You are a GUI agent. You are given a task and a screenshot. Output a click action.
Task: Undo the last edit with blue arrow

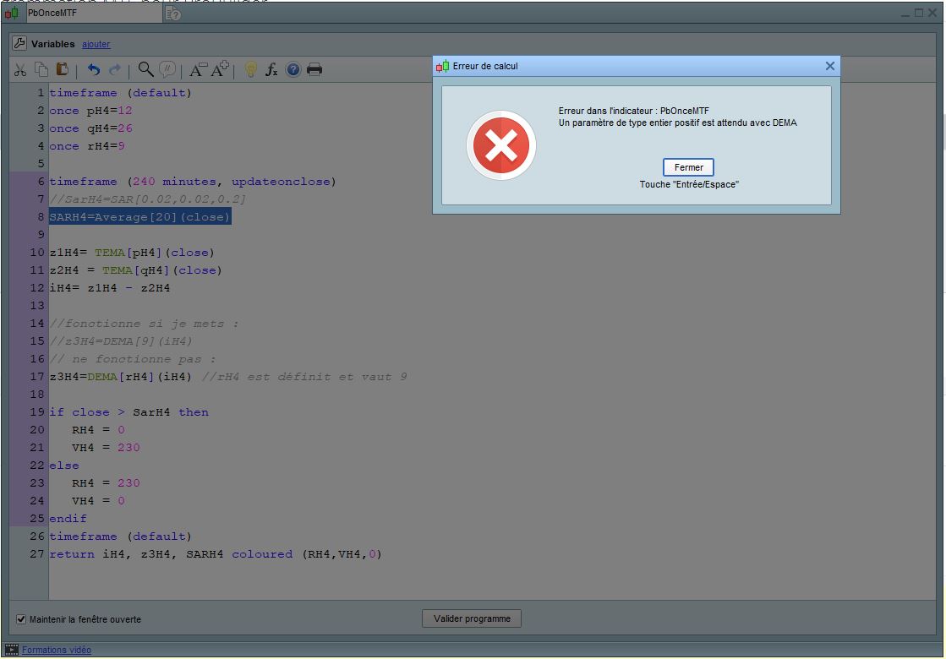point(94,70)
